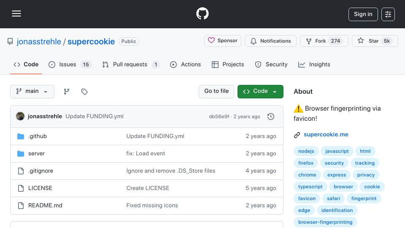Open the .gitignore file name

click(40, 171)
